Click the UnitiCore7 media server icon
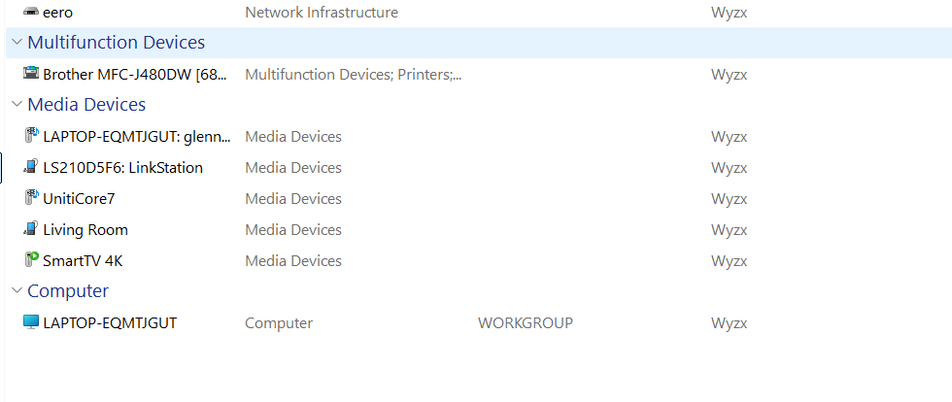The image size is (952, 402). pyautogui.click(x=31, y=198)
